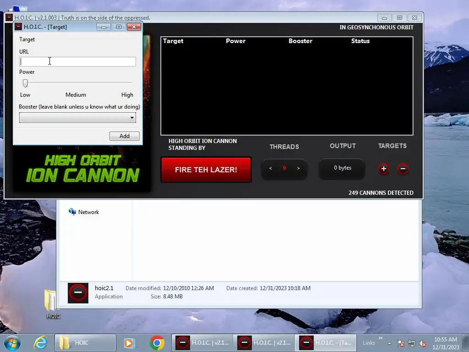The height and width of the screenshot is (352, 469).
Task: Click the IN GEOSYNCHONOUS ORBIT text
Action: coord(376,27)
